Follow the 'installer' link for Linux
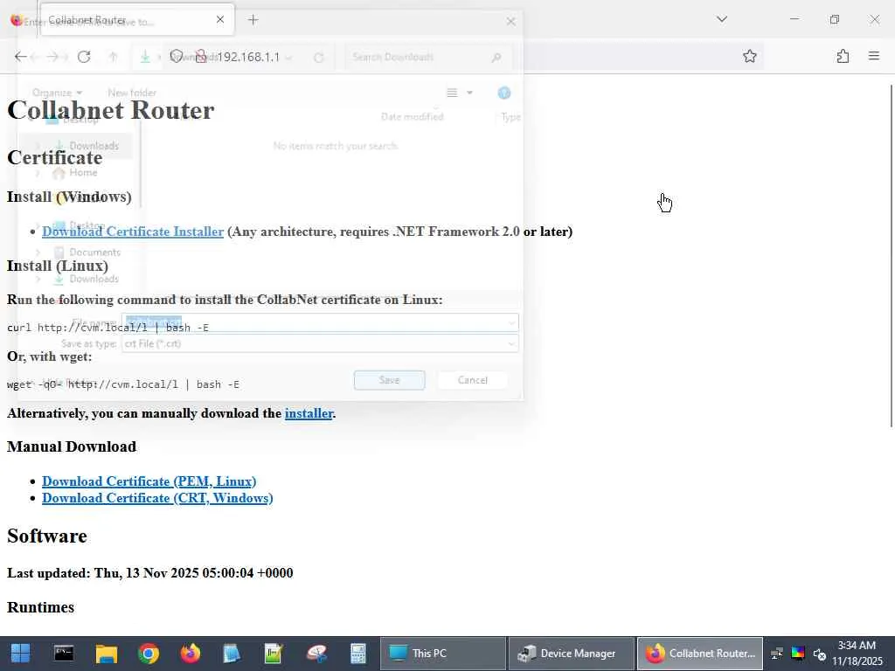The width and height of the screenshot is (895, 671). tap(309, 413)
